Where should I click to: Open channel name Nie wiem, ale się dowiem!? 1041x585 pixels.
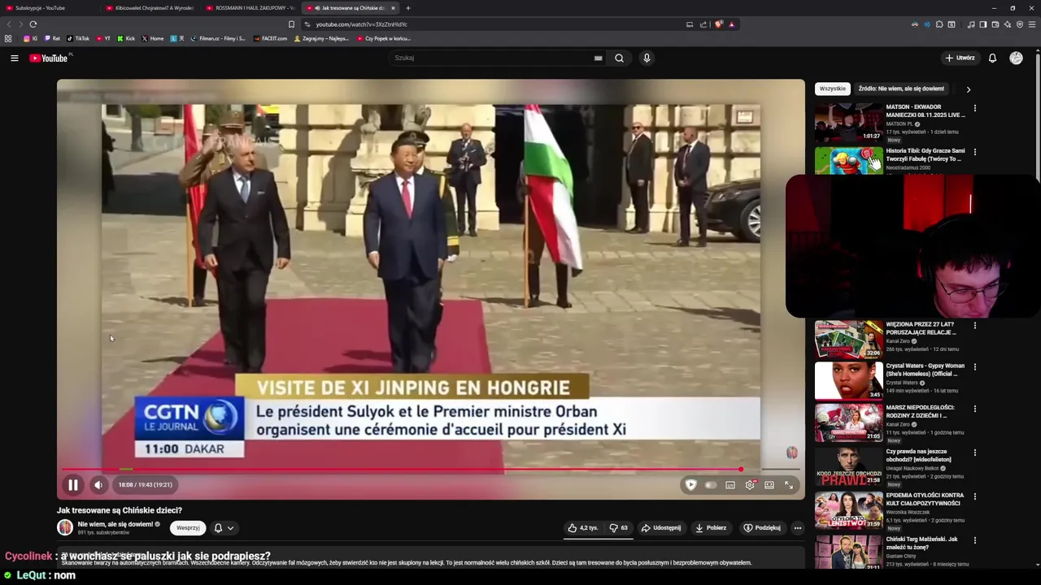tap(115, 524)
